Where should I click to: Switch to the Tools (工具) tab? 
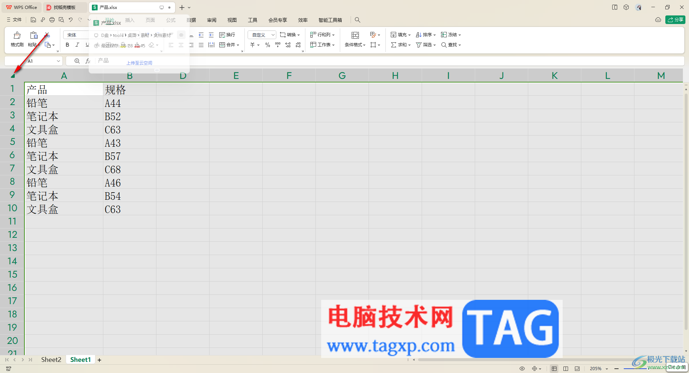coord(253,20)
